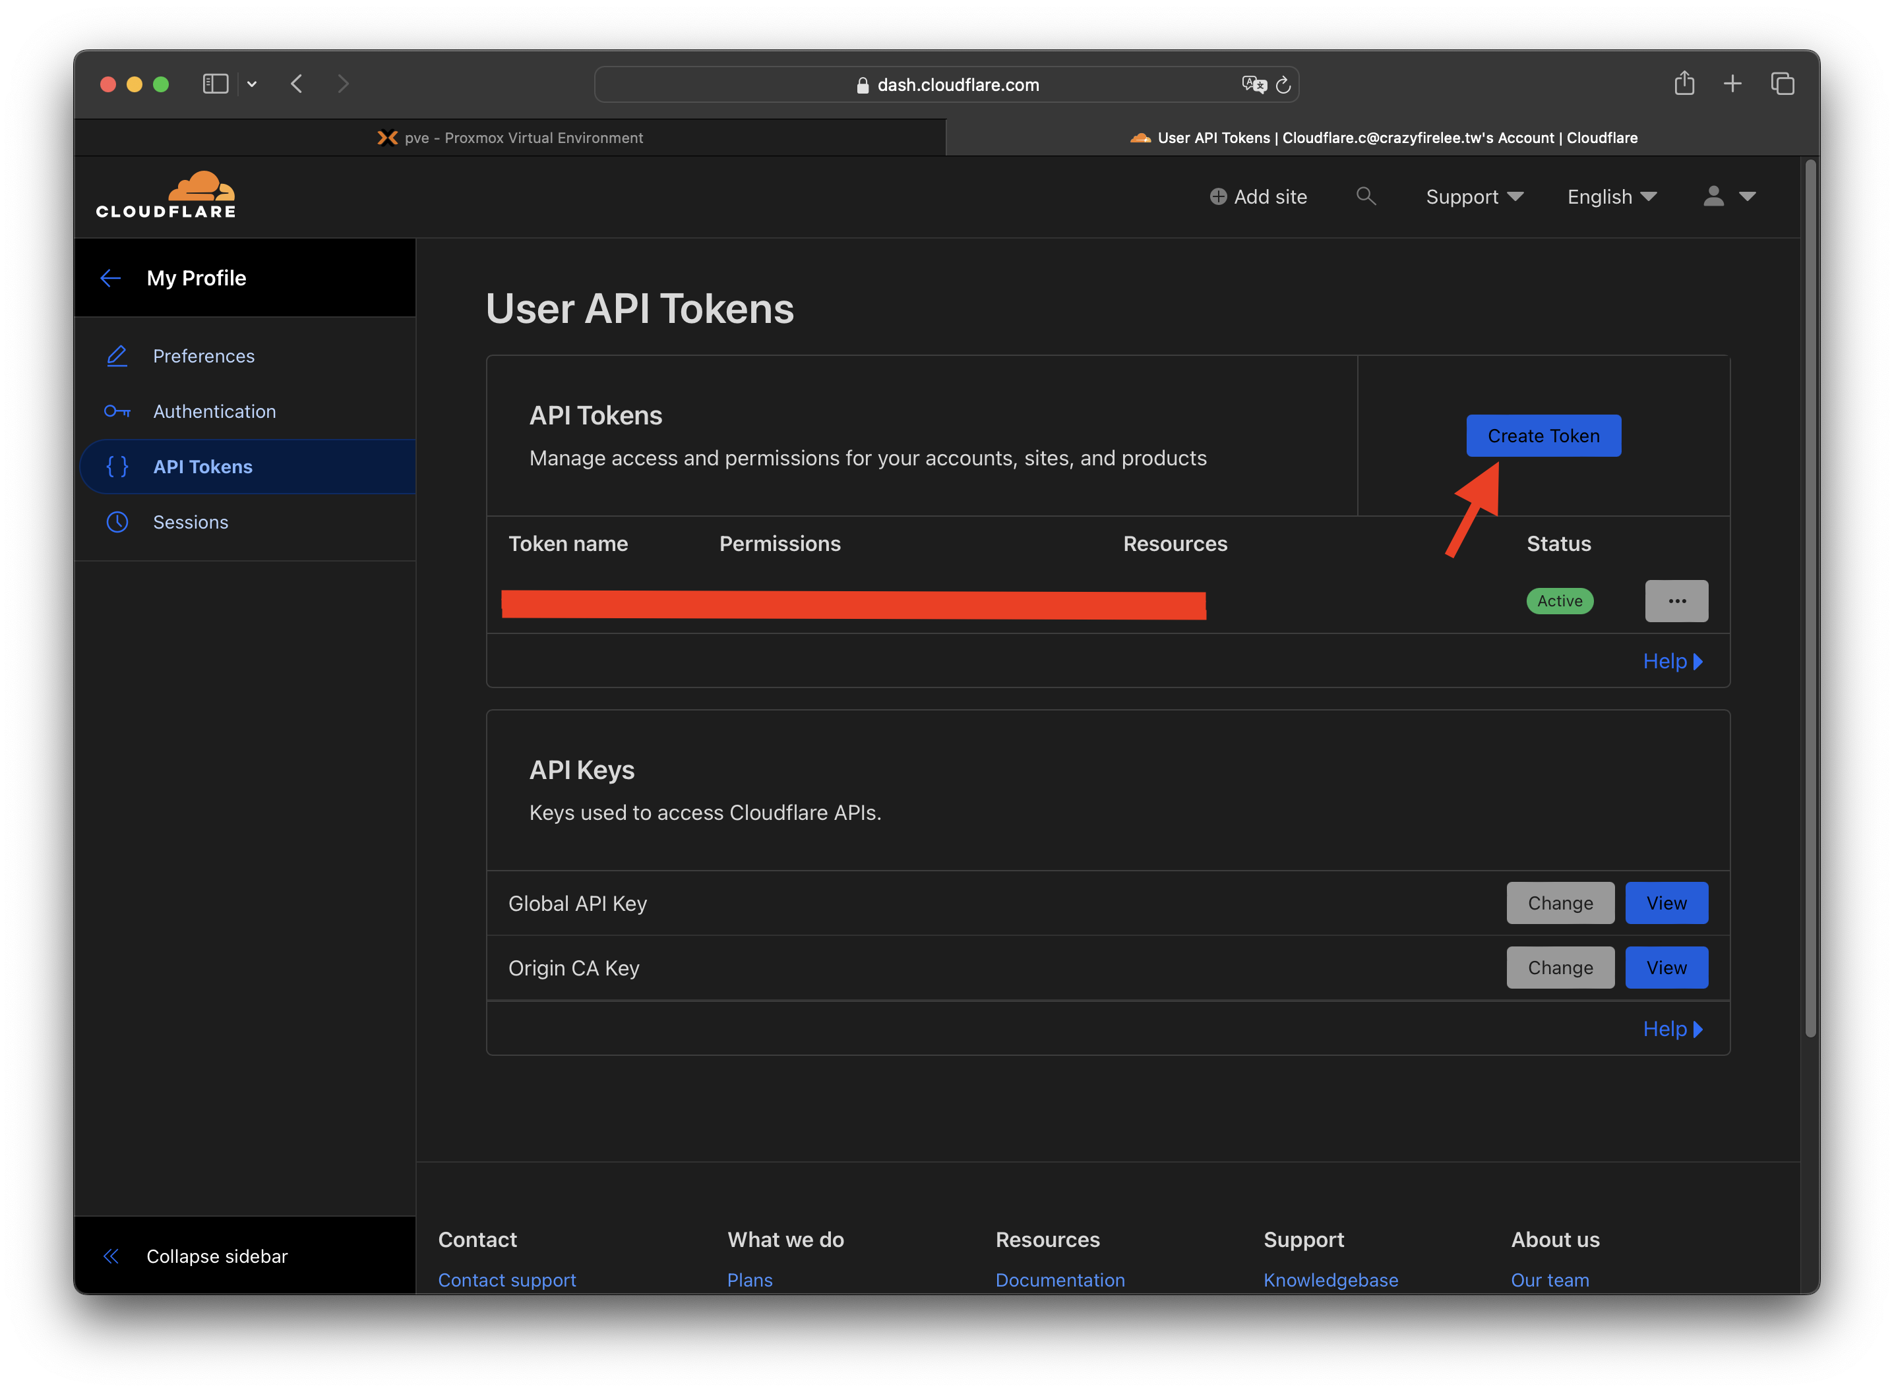Image resolution: width=1894 pixels, height=1392 pixels.
Task: Click the dash.cloudflare.com address bar
Action: coord(957,84)
